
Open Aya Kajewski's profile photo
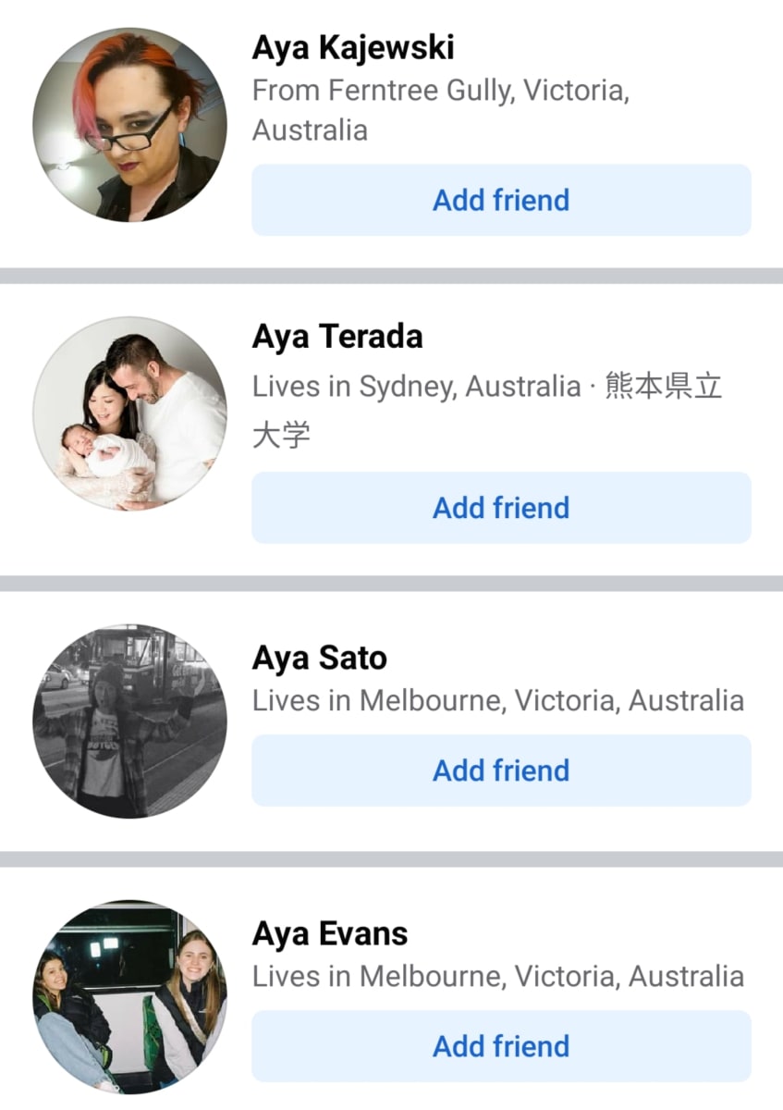129,125
